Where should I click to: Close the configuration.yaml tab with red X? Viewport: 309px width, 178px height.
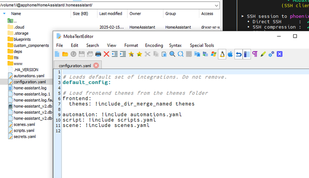click(96, 65)
